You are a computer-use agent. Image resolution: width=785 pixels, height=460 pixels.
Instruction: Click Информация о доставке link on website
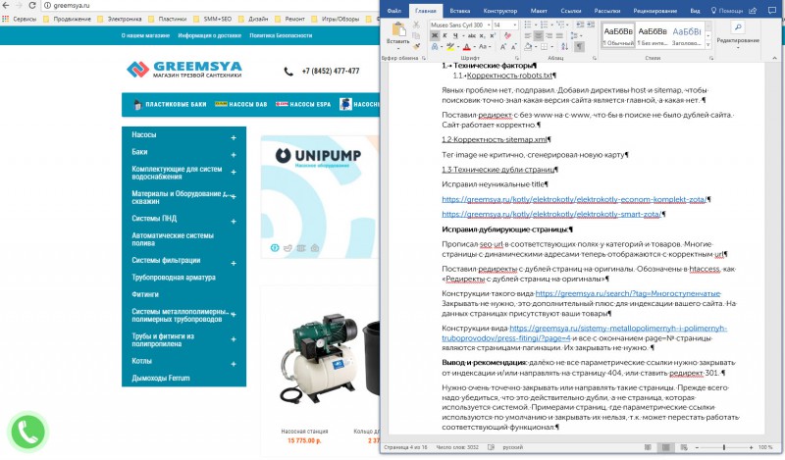(x=209, y=35)
